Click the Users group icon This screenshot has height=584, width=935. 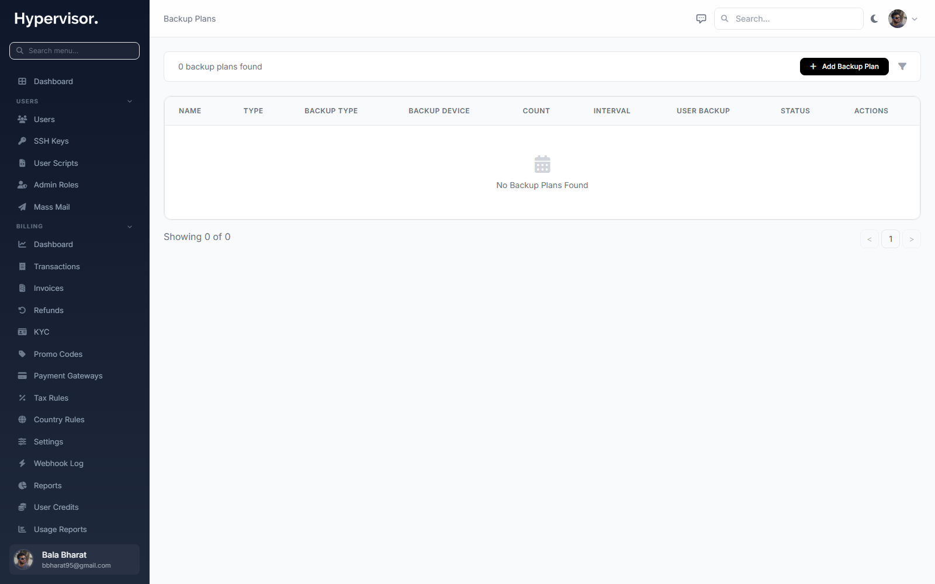[22, 119]
